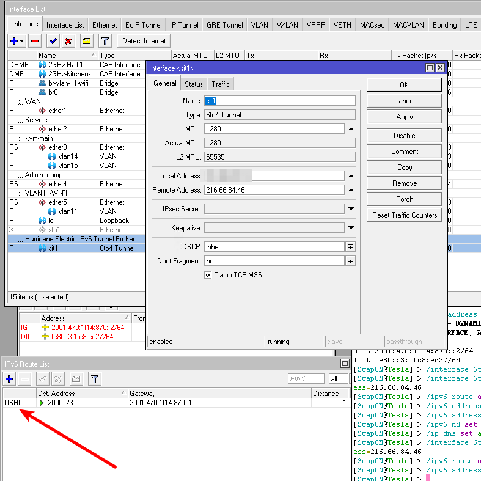481x481 pixels.
Task: Collapse the MTU field arrow
Action: coord(351,129)
